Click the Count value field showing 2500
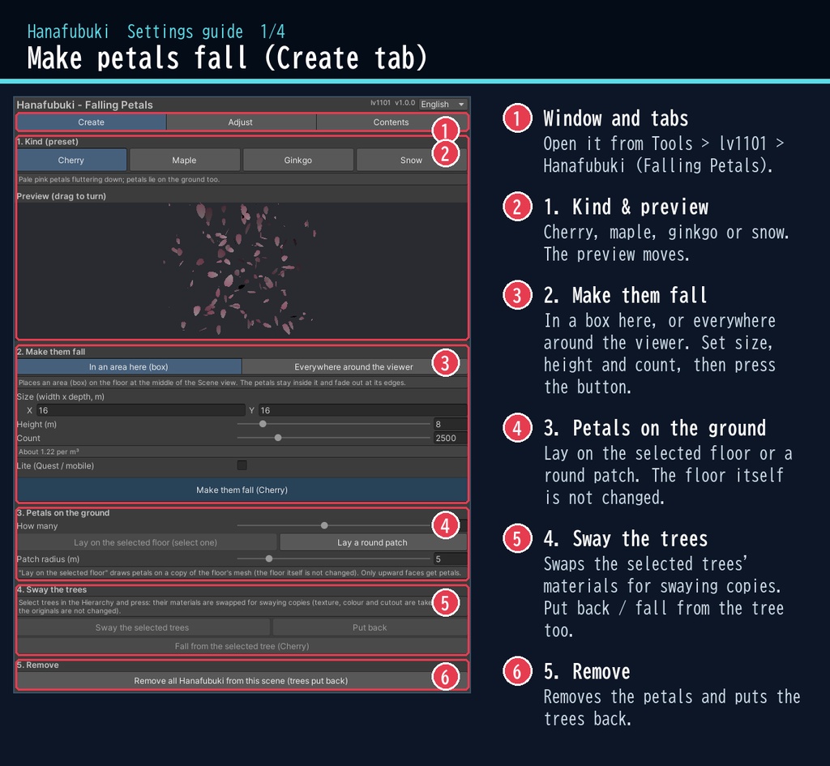The width and height of the screenshot is (830, 766). [x=450, y=438]
